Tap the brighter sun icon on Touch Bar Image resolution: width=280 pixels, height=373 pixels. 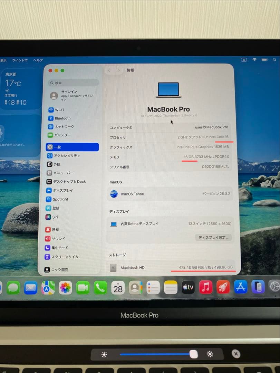[210, 354]
